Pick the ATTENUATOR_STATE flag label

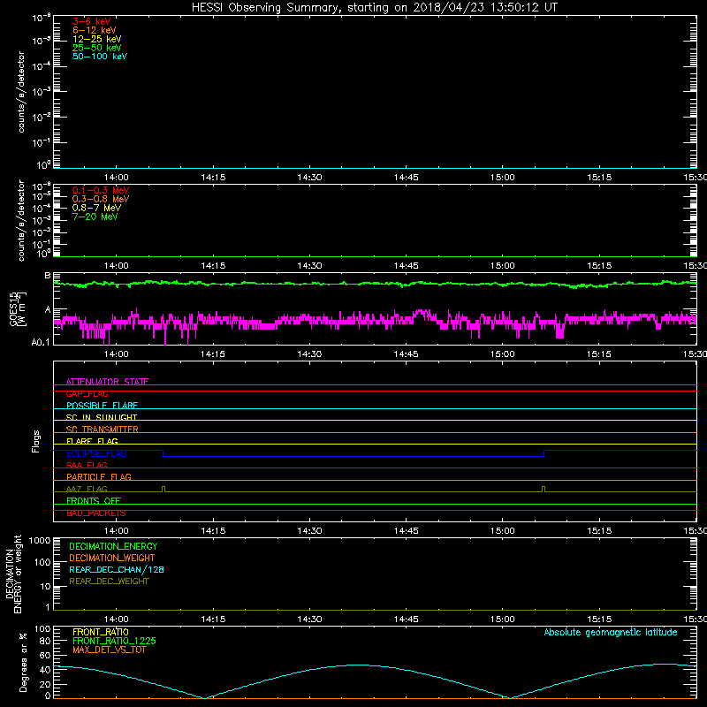click(x=107, y=382)
